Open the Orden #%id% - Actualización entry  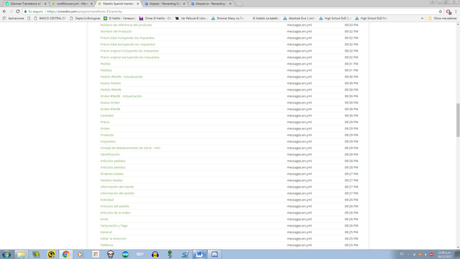(121, 96)
